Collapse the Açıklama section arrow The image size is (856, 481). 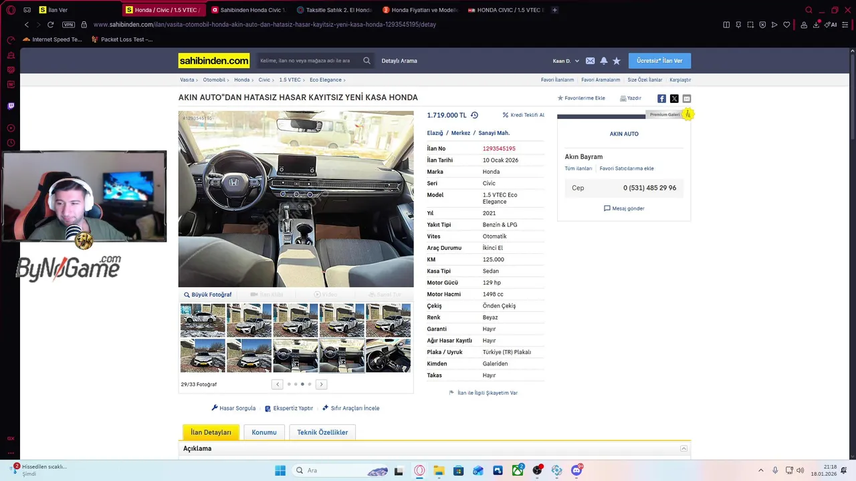click(x=683, y=448)
